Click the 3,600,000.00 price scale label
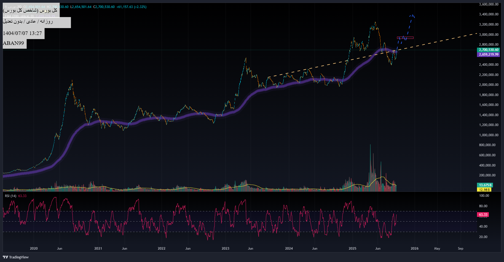The height and width of the screenshot is (262, 504). (x=489, y=4)
